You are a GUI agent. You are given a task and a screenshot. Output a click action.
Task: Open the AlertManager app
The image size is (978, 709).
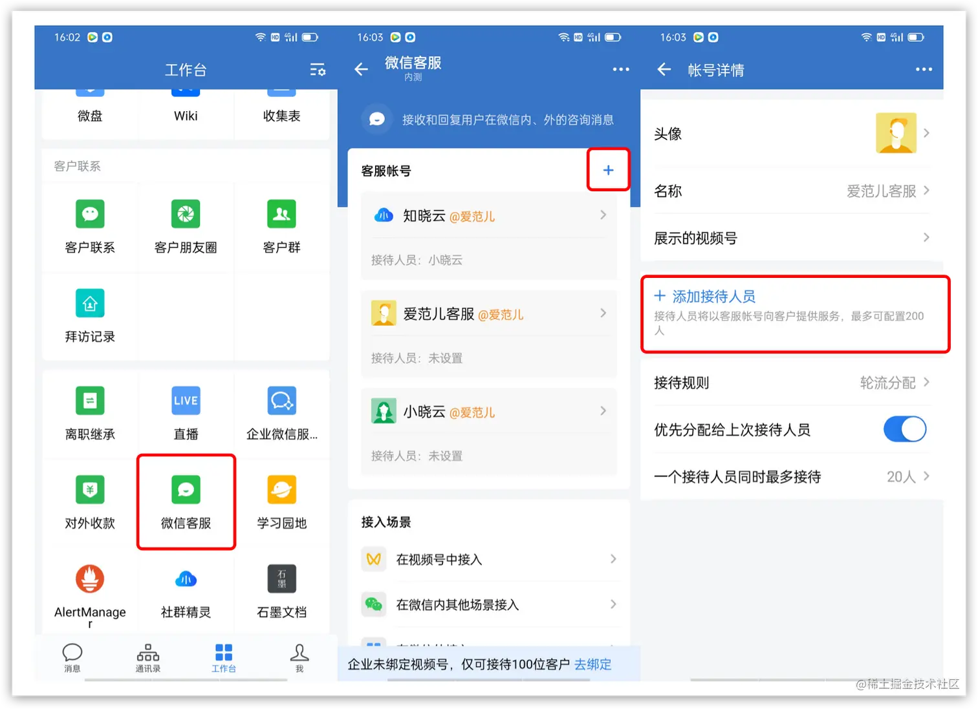tap(90, 595)
